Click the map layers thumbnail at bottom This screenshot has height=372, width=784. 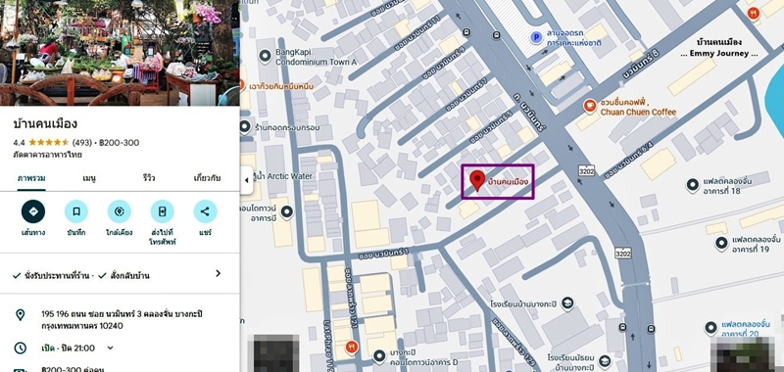(276, 353)
